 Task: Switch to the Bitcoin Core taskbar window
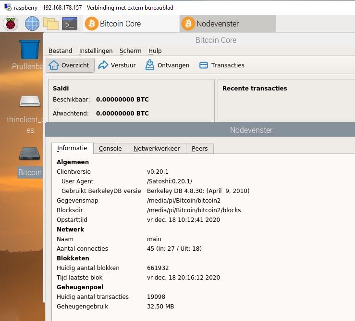[131, 24]
